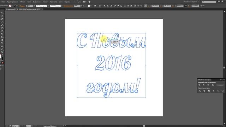This screenshot has width=226, height=127.
Task: Open the zoom level dropdown in status bar
Action: click(x=20, y=126)
